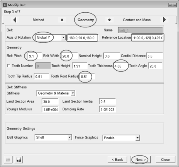Click the Tooth Thickness input field
179x167 pixels.
[121, 66]
